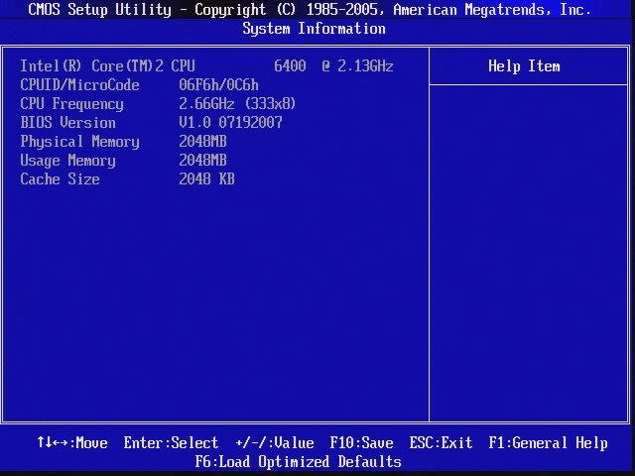Click the CPUID/MicroCode label
Image resolution: width=635 pixels, height=476 pixels.
click(x=80, y=85)
